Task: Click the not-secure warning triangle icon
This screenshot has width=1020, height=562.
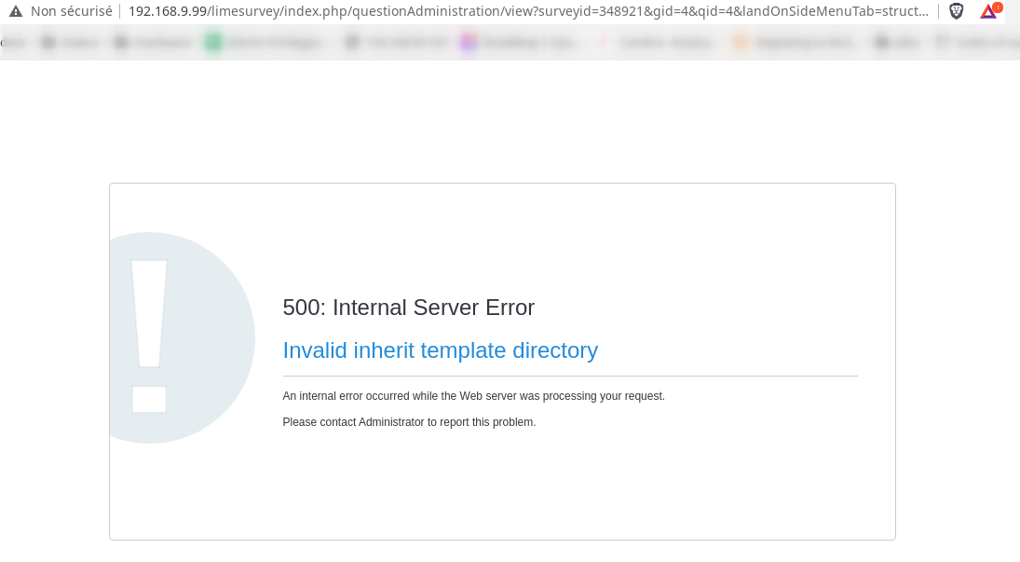Action: (16, 11)
